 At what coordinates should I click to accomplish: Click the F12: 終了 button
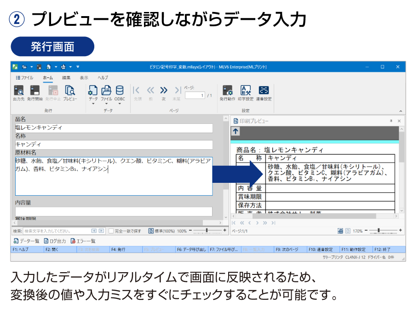tap(389, 250)
